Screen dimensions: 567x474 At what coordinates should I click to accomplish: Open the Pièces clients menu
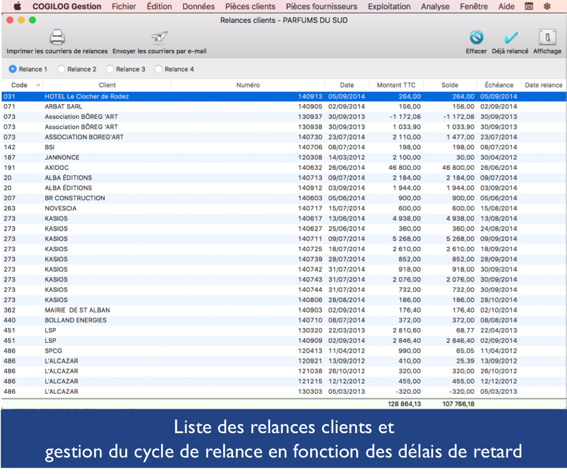click(x=250, y=6)
